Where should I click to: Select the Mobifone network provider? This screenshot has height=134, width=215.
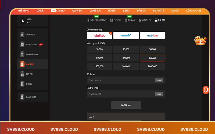152,36
